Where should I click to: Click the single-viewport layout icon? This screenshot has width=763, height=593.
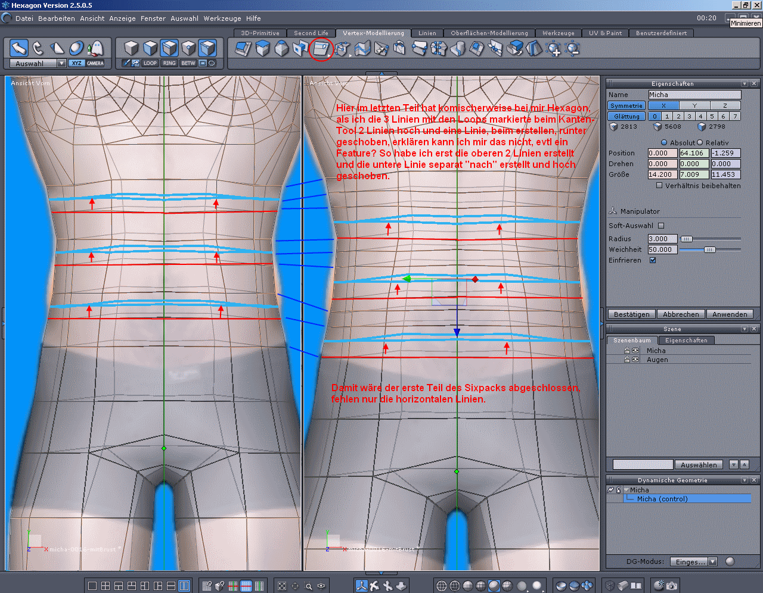coord(92,586)
